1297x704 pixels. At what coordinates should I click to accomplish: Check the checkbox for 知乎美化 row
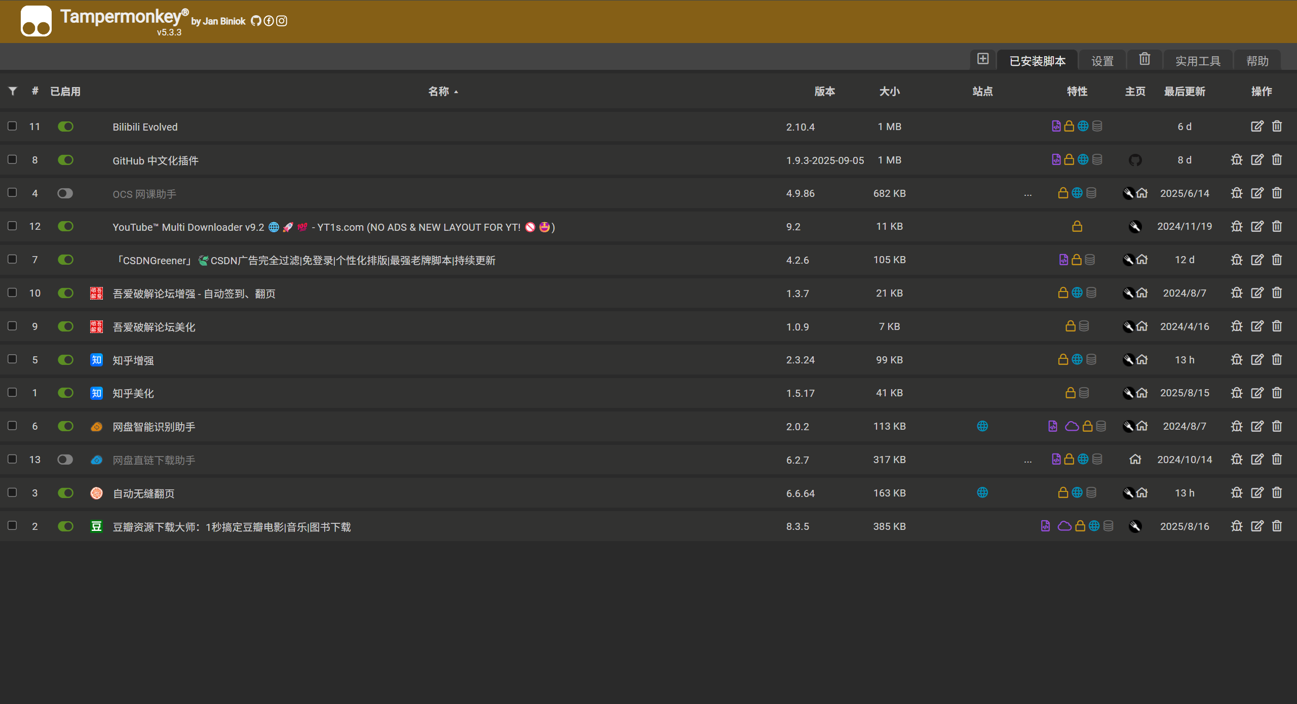coord(12,393)
